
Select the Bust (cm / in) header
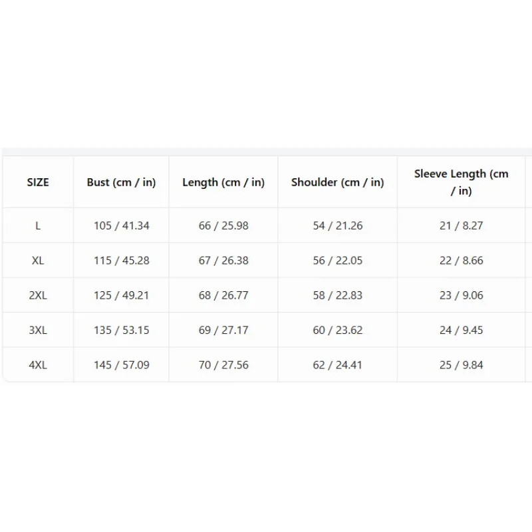click(122, 182)
